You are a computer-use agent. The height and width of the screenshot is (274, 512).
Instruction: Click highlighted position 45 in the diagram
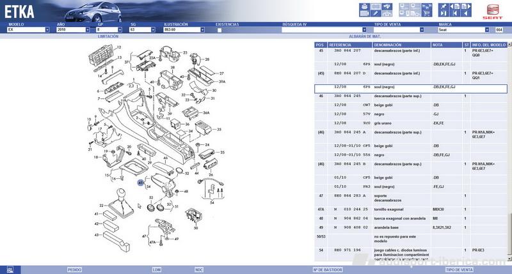[x=140, y=182]
